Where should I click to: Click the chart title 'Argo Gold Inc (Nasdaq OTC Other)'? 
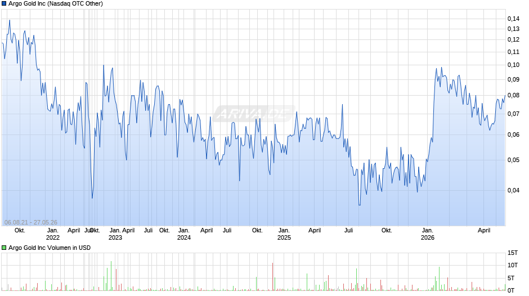[x=56, y=4]
